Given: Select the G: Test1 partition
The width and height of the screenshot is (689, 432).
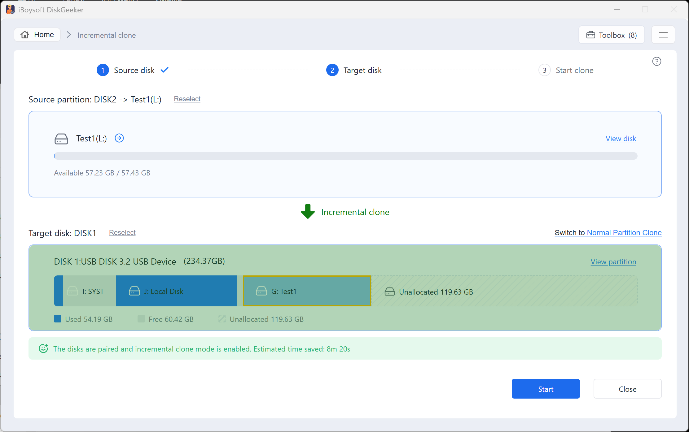Looking at the screenshot, I should (307, 291).
